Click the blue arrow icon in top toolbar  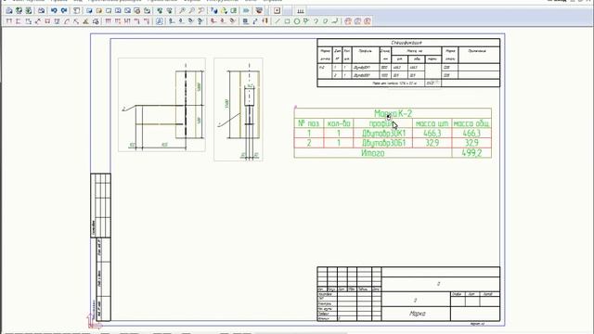click(246, 10)
